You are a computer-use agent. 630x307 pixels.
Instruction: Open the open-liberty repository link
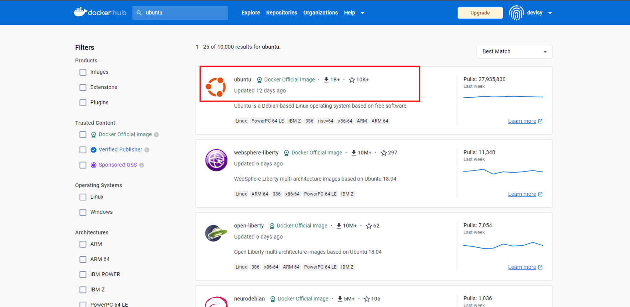[249, 226]
